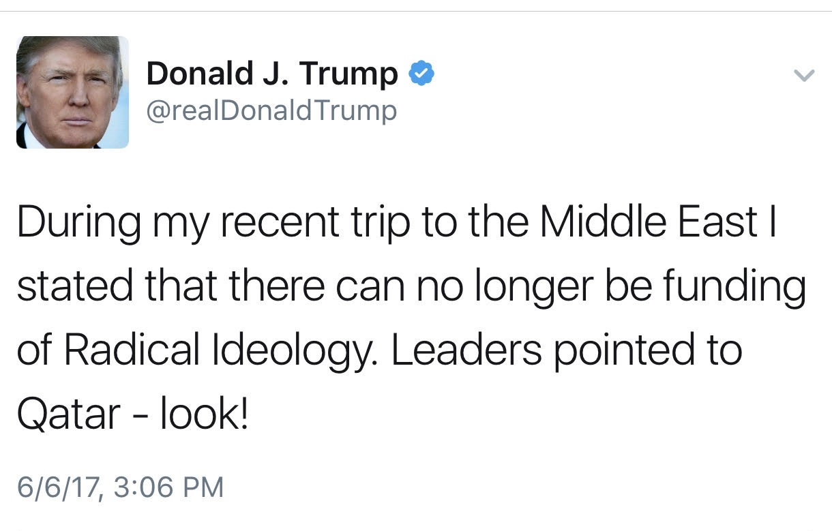This screenshot has width=832, height=531.
Task: Click the first word "During" of tweet
Action: (x=79, y=223)
